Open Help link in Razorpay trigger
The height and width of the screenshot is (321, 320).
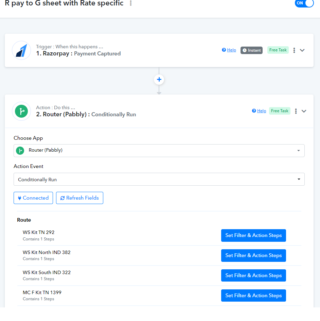tap(231, 50)
